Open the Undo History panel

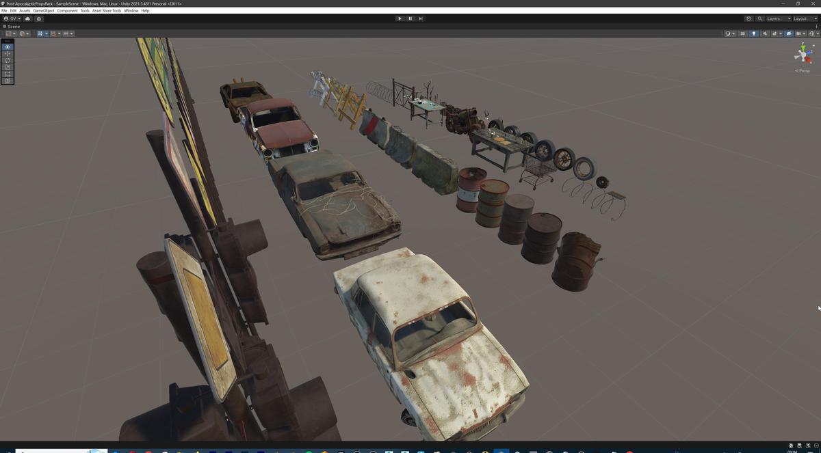(x=748, y=18)
